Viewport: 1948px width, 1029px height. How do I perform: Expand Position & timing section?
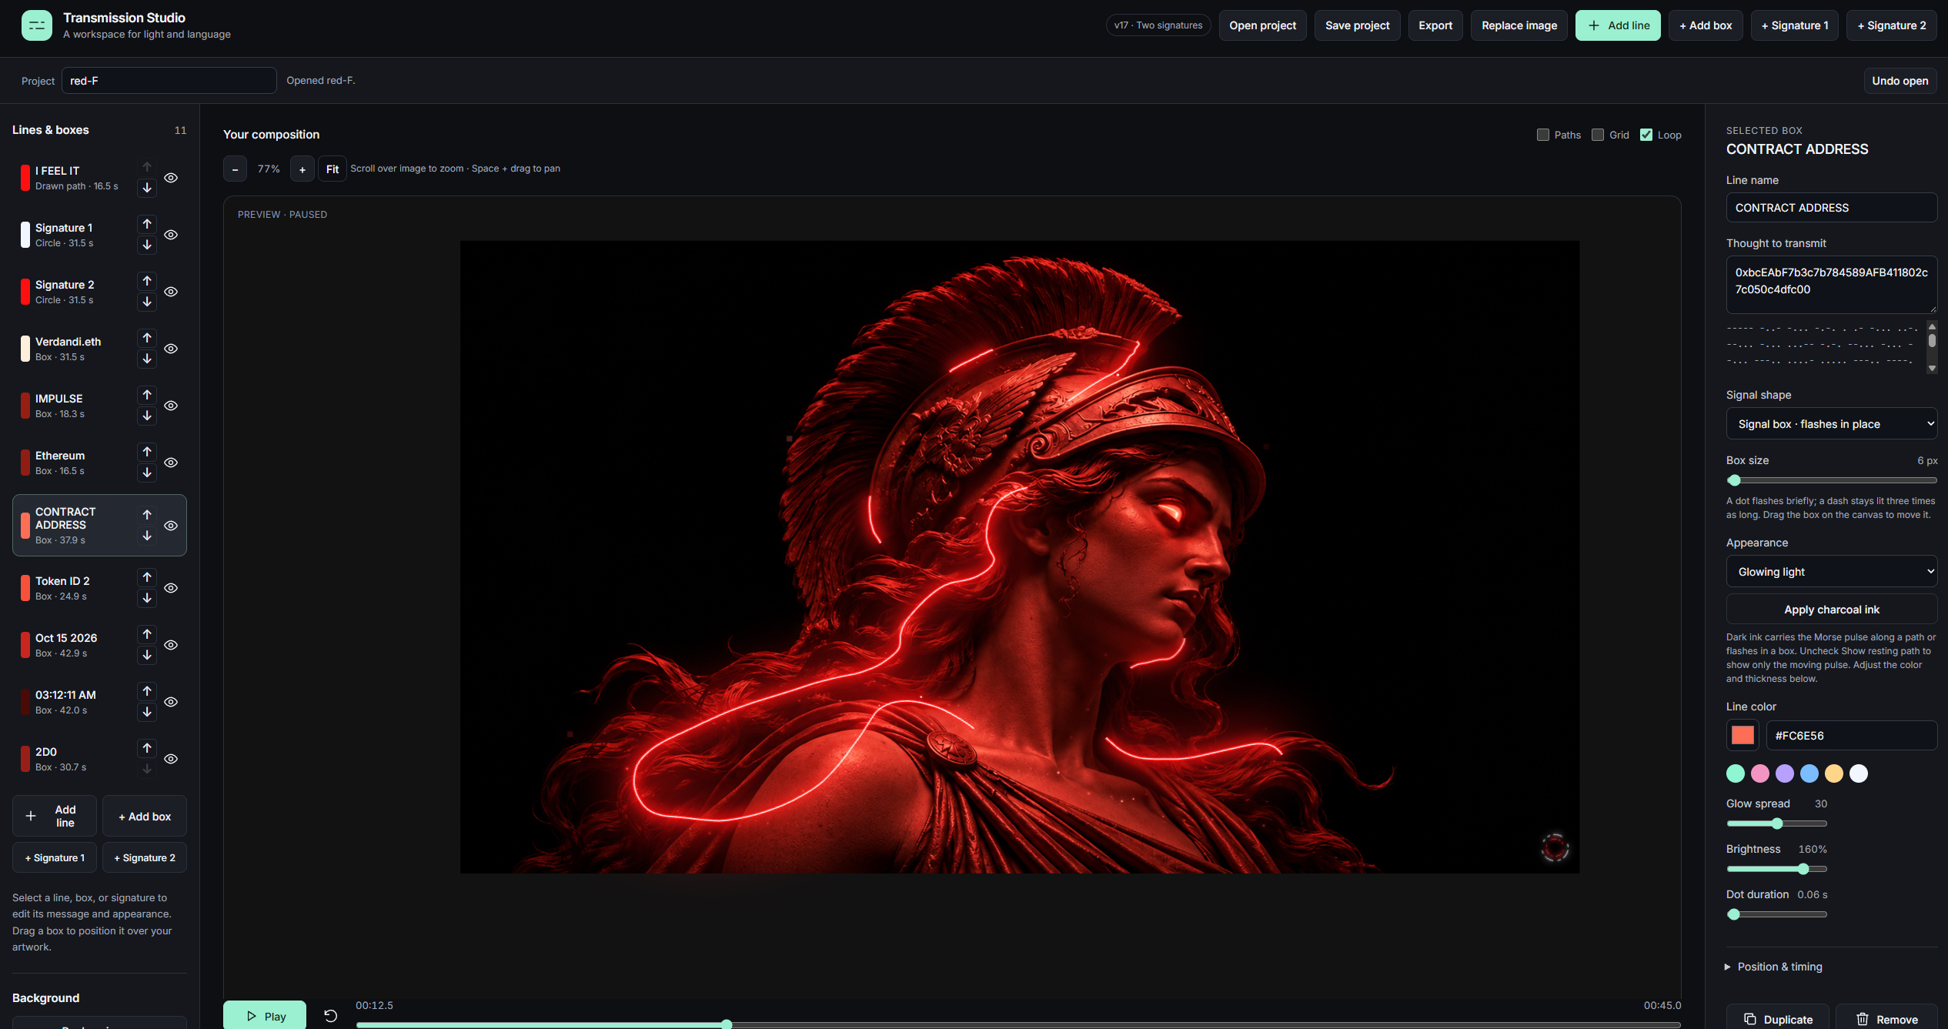tap(1779, 967)
